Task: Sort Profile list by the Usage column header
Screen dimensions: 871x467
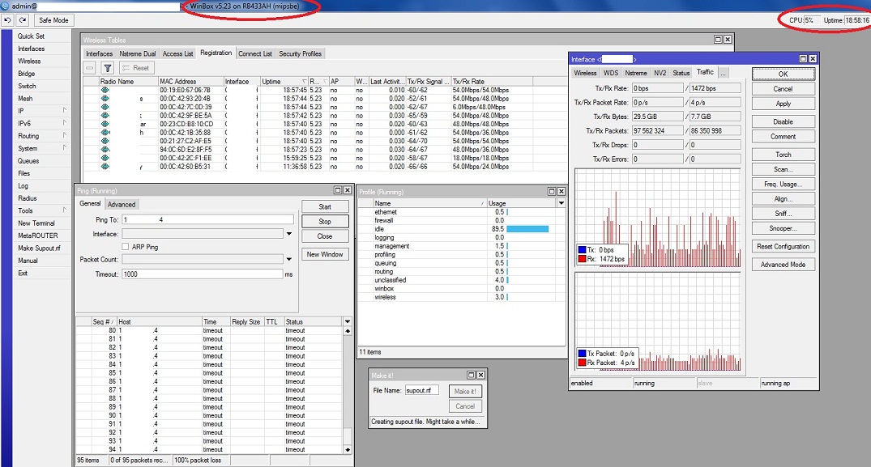Action: 521,203
